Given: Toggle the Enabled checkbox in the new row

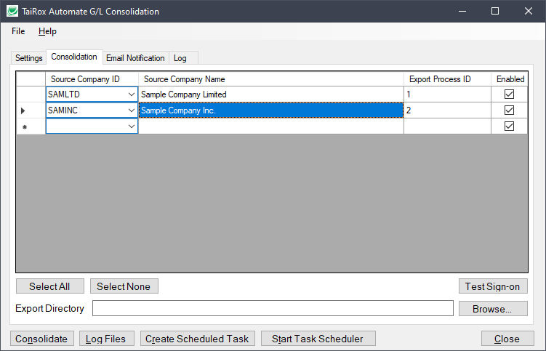Looking at the screenshot, I should [x=509, y=126].
